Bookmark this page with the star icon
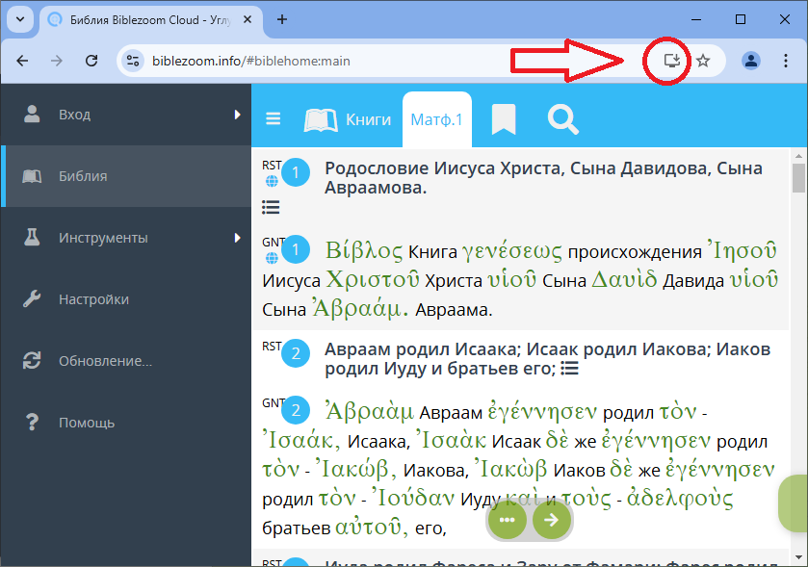808x567 pixels. [x=703, y=61]
